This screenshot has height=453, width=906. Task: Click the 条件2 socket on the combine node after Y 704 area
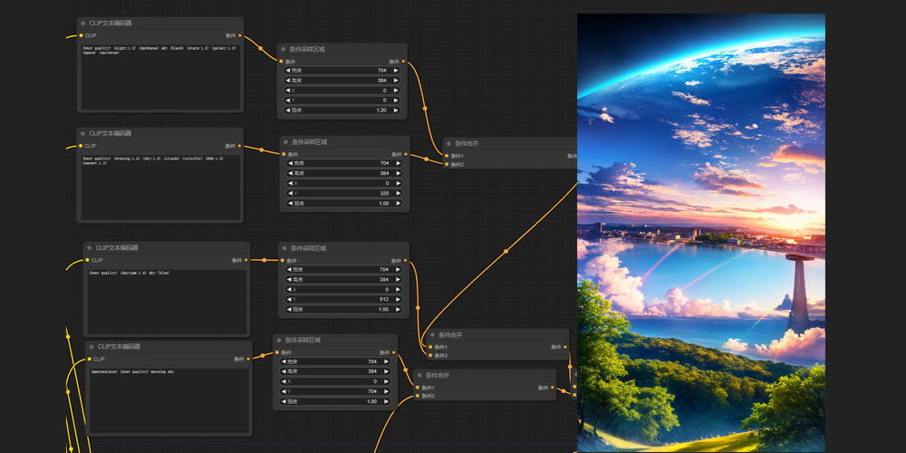pos(418,396)
